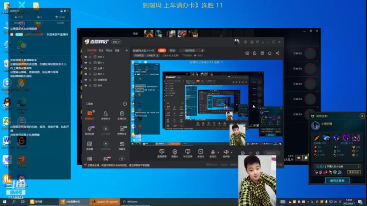Open the 弹幕助手 tool in toolbox
This screenshot has height=206, width=367.
[x=89, y=115]
